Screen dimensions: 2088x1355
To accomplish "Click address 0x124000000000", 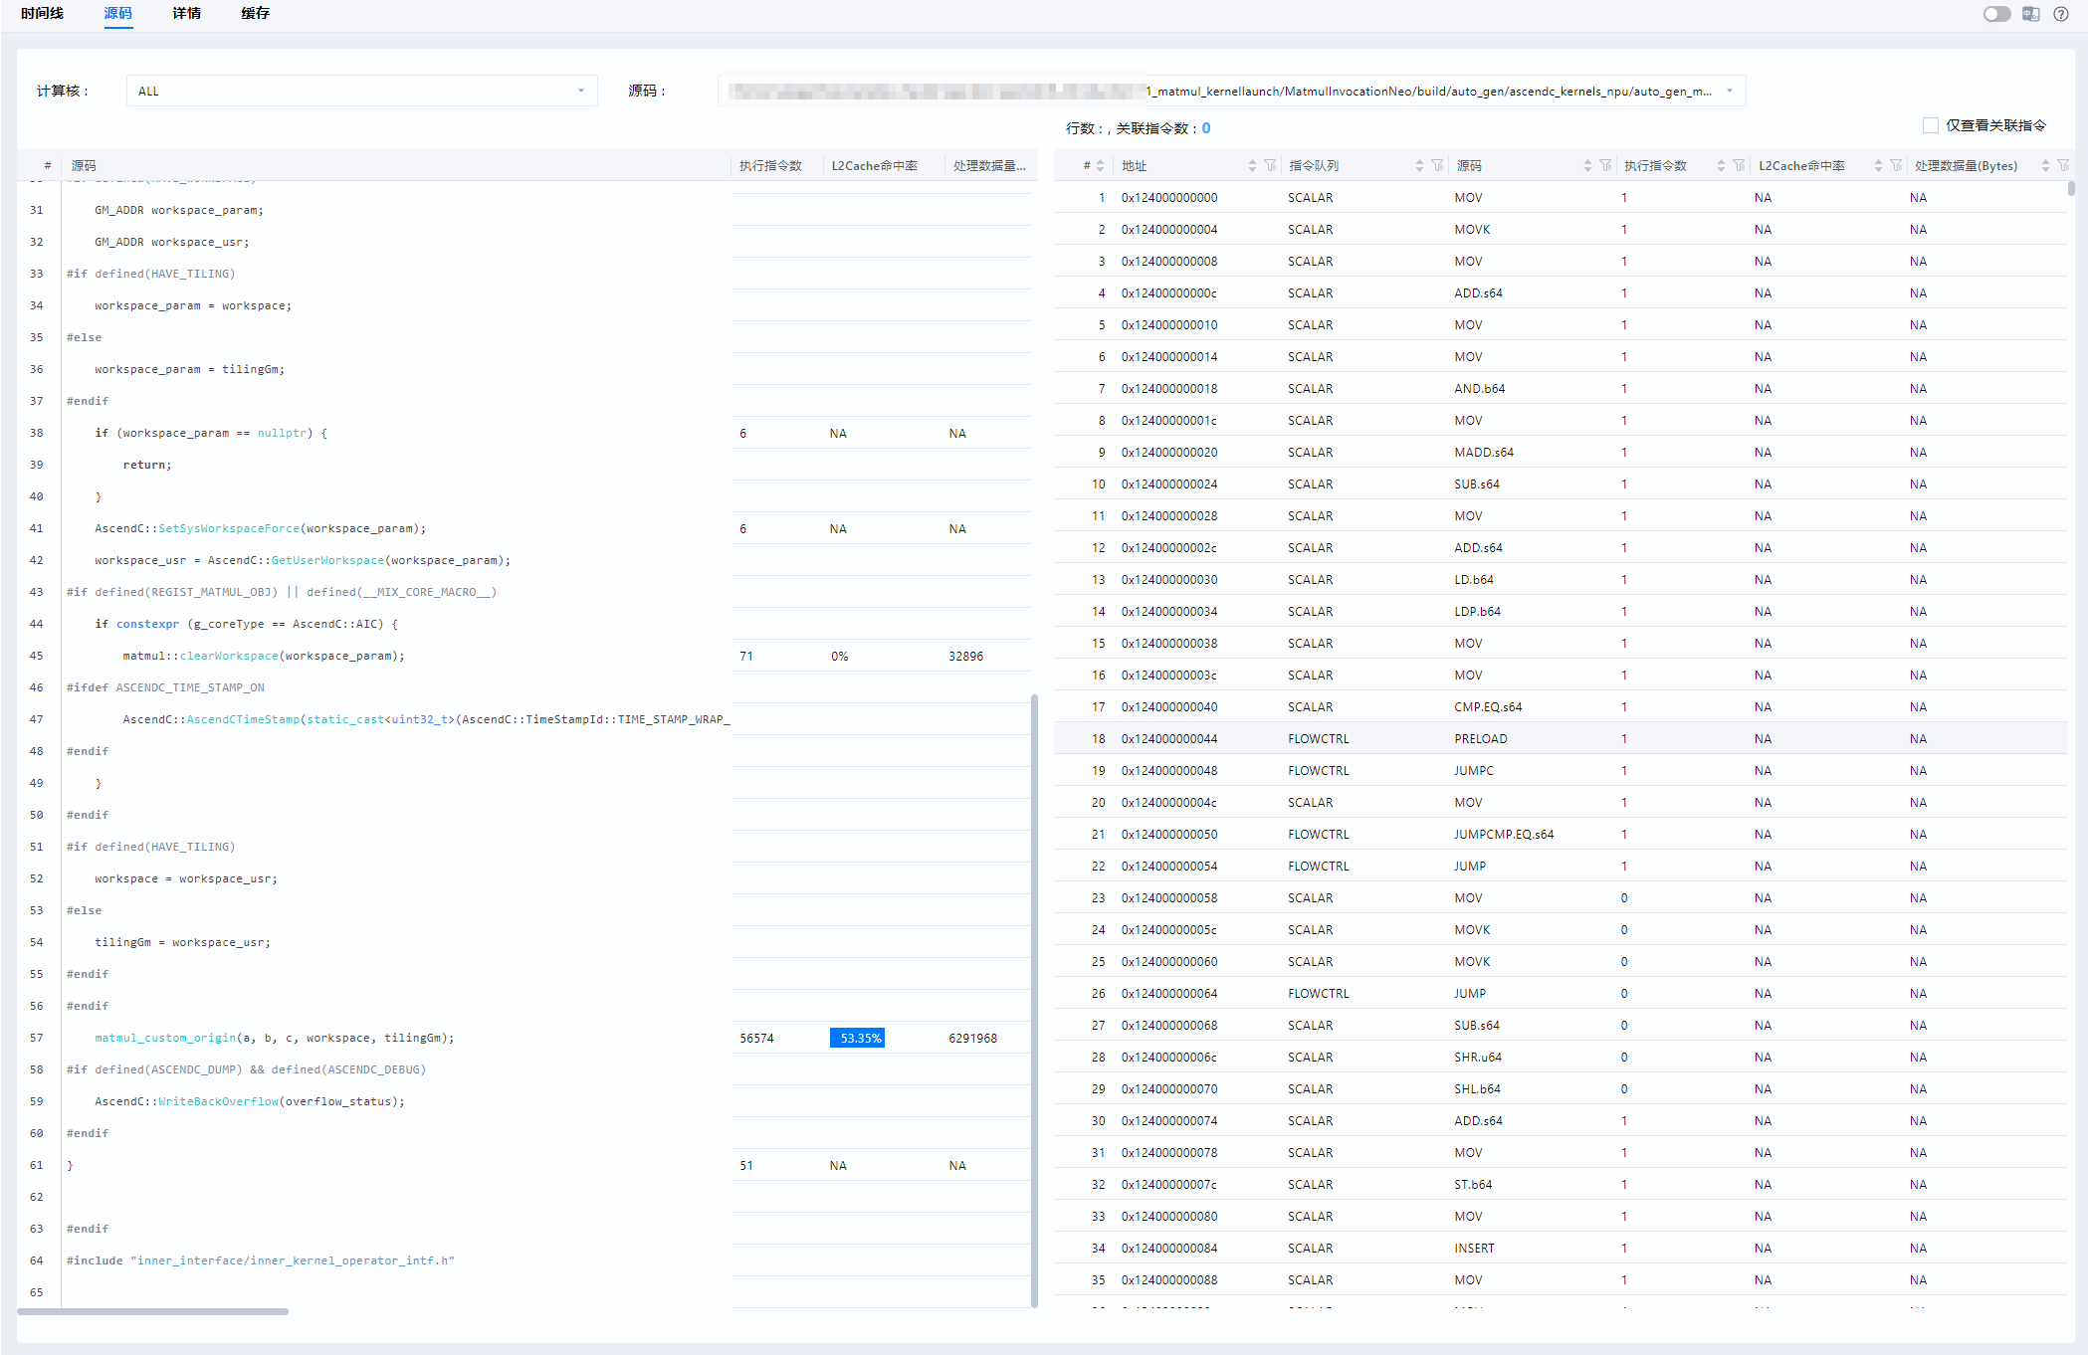I will coord(1169,197).
